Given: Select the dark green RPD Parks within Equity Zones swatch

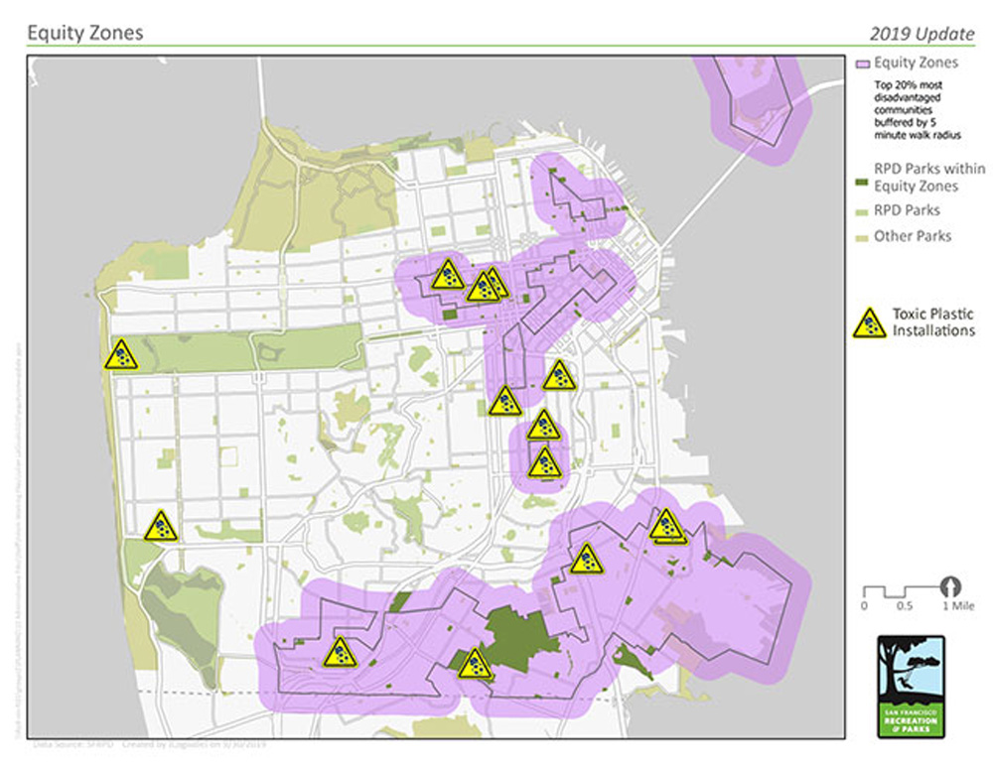Looking at the screenshot, I should tap(862, 178).
